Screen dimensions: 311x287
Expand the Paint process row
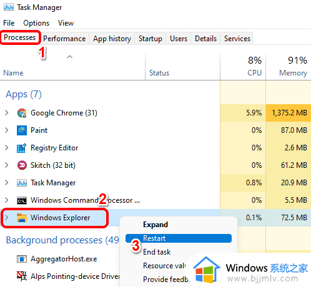(x=7, y=130)
